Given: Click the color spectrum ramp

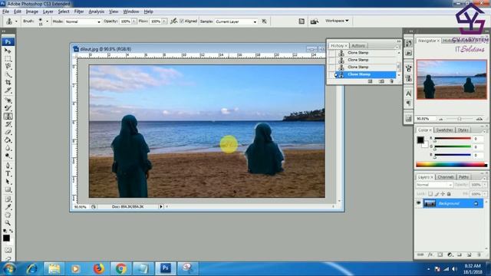Looking at the screenshot, I should coord(451,165).
